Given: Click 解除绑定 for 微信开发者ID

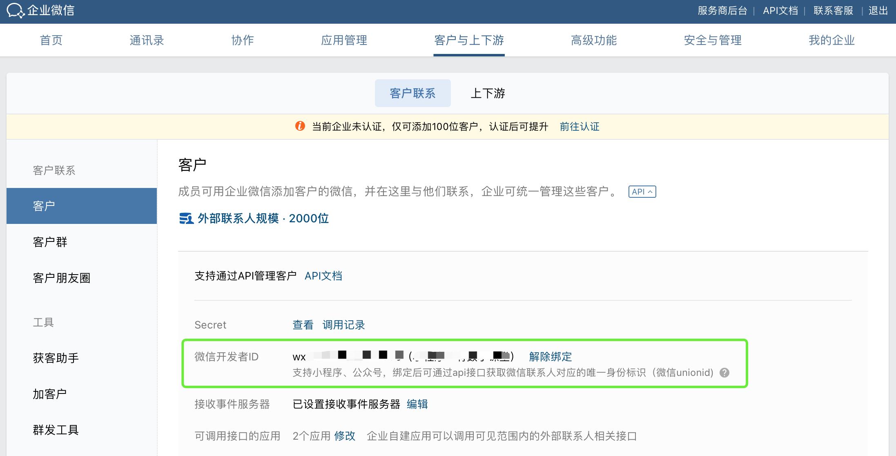Looking at the screenshot, I should [x=550, y=357].
